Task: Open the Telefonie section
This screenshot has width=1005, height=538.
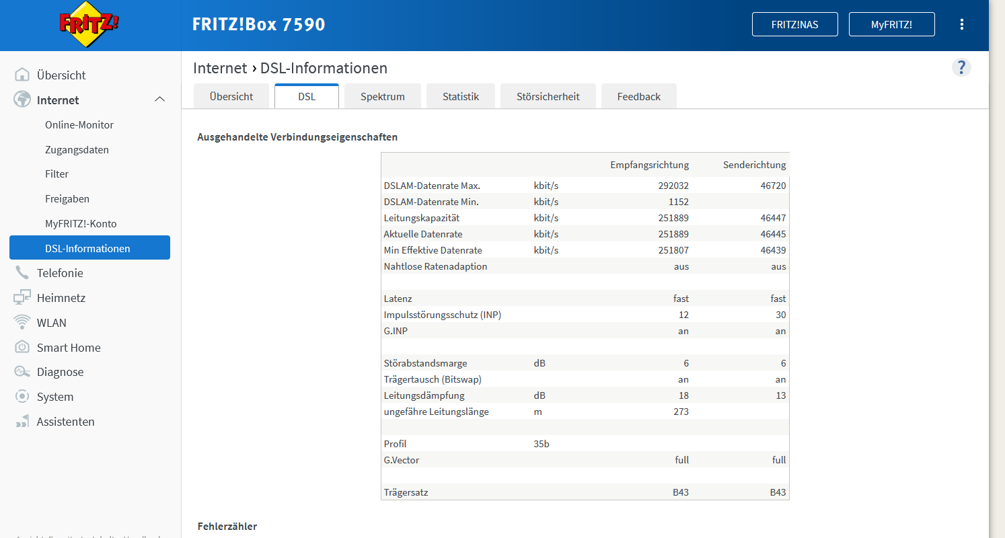Action: [x=60, y=273]
